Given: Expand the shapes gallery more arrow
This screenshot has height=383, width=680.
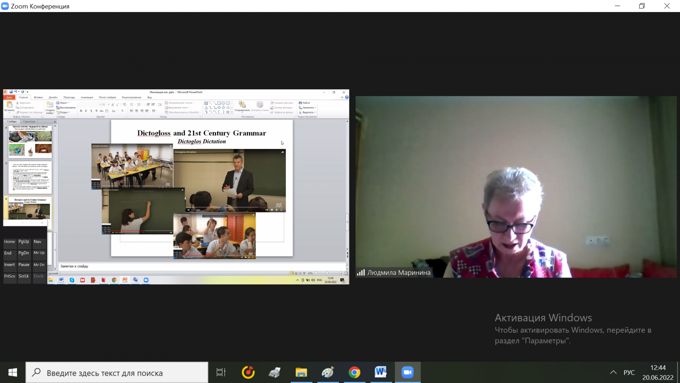Looking at the screenshot, I should tap(232, 112).
